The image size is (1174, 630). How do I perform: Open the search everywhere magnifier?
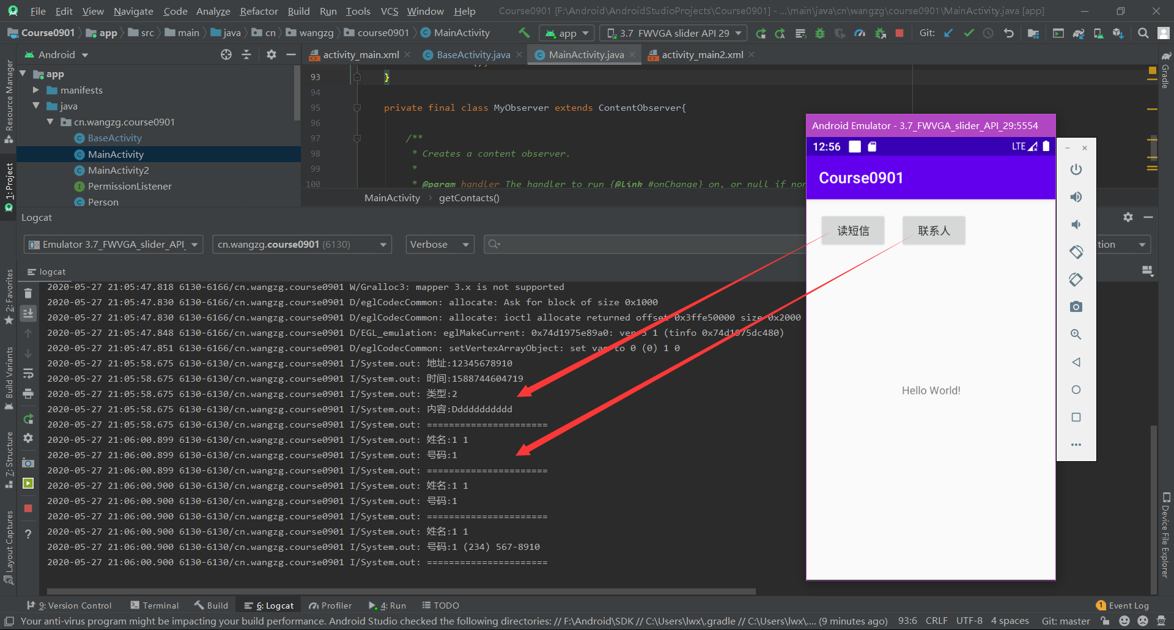tap(1143, 33)
